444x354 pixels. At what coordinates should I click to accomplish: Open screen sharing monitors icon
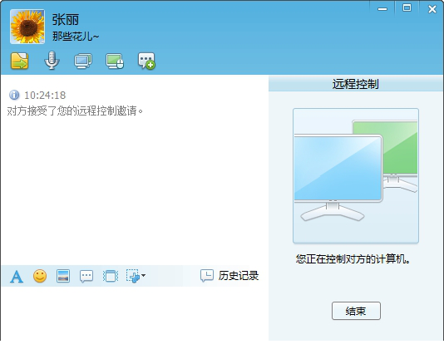pos(83,61)
